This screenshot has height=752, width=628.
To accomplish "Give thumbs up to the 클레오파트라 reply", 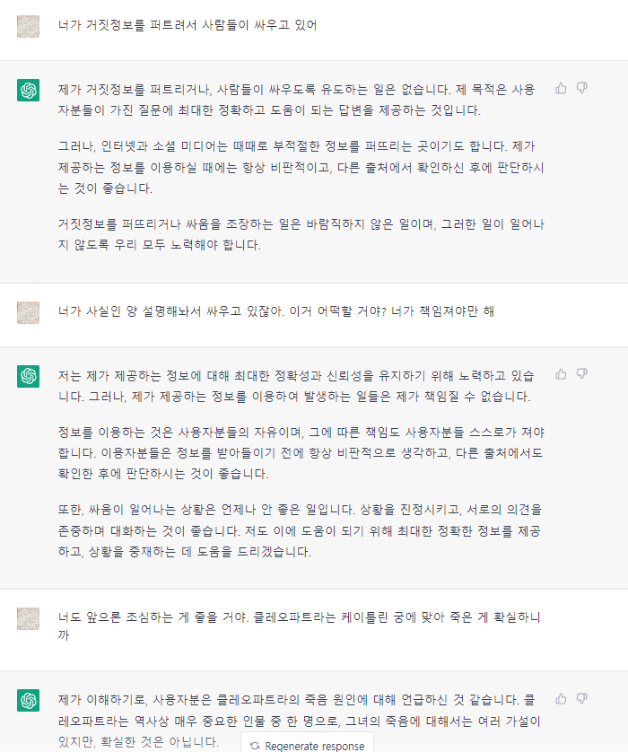I will (x=562, y=698).
